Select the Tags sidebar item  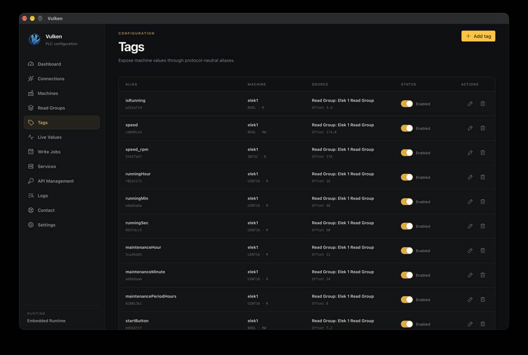pos(61,122)
